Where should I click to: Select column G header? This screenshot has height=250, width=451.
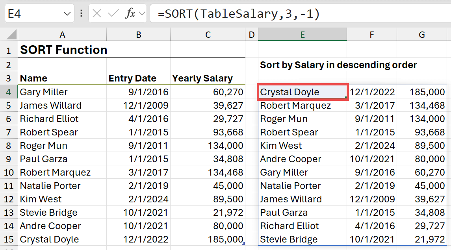[x=421, y=35]
